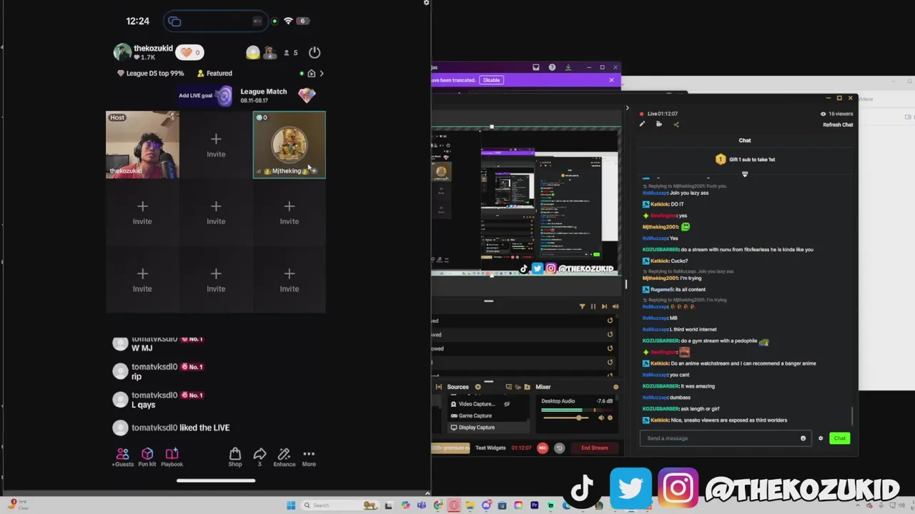Screen dimensions: 915x514
Task: Click Test Widgets
Action: (490, 448)
